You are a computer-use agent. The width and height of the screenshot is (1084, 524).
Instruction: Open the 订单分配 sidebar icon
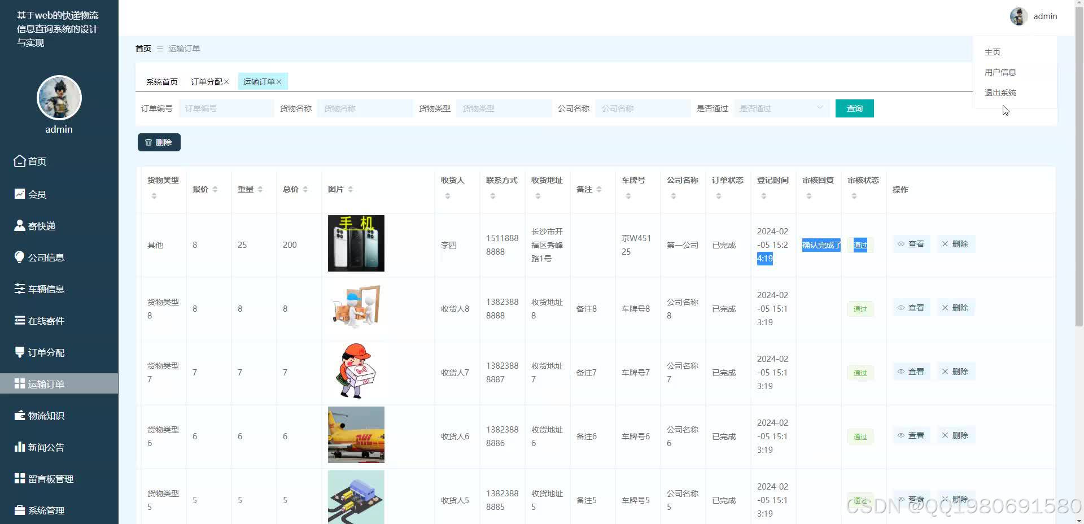click(x=20, y=352)
